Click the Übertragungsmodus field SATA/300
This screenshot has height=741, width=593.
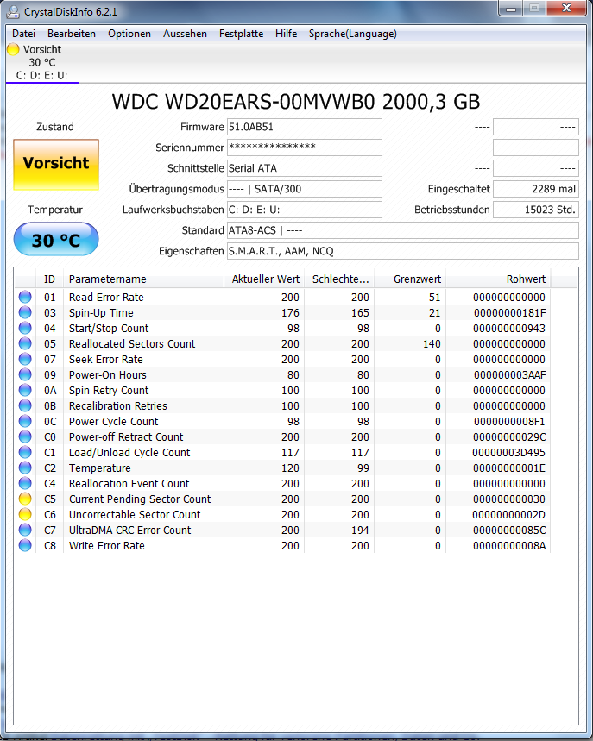click(x=305, y=189)
